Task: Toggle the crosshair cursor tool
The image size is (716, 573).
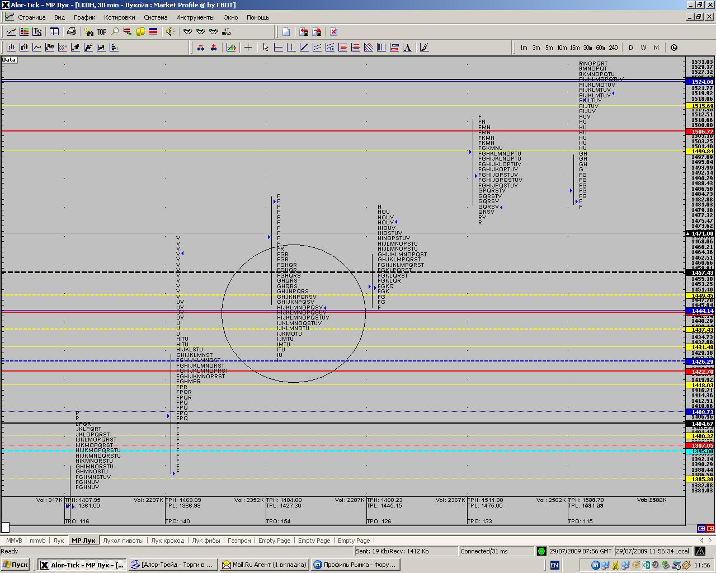Action: tap(248, 48)
